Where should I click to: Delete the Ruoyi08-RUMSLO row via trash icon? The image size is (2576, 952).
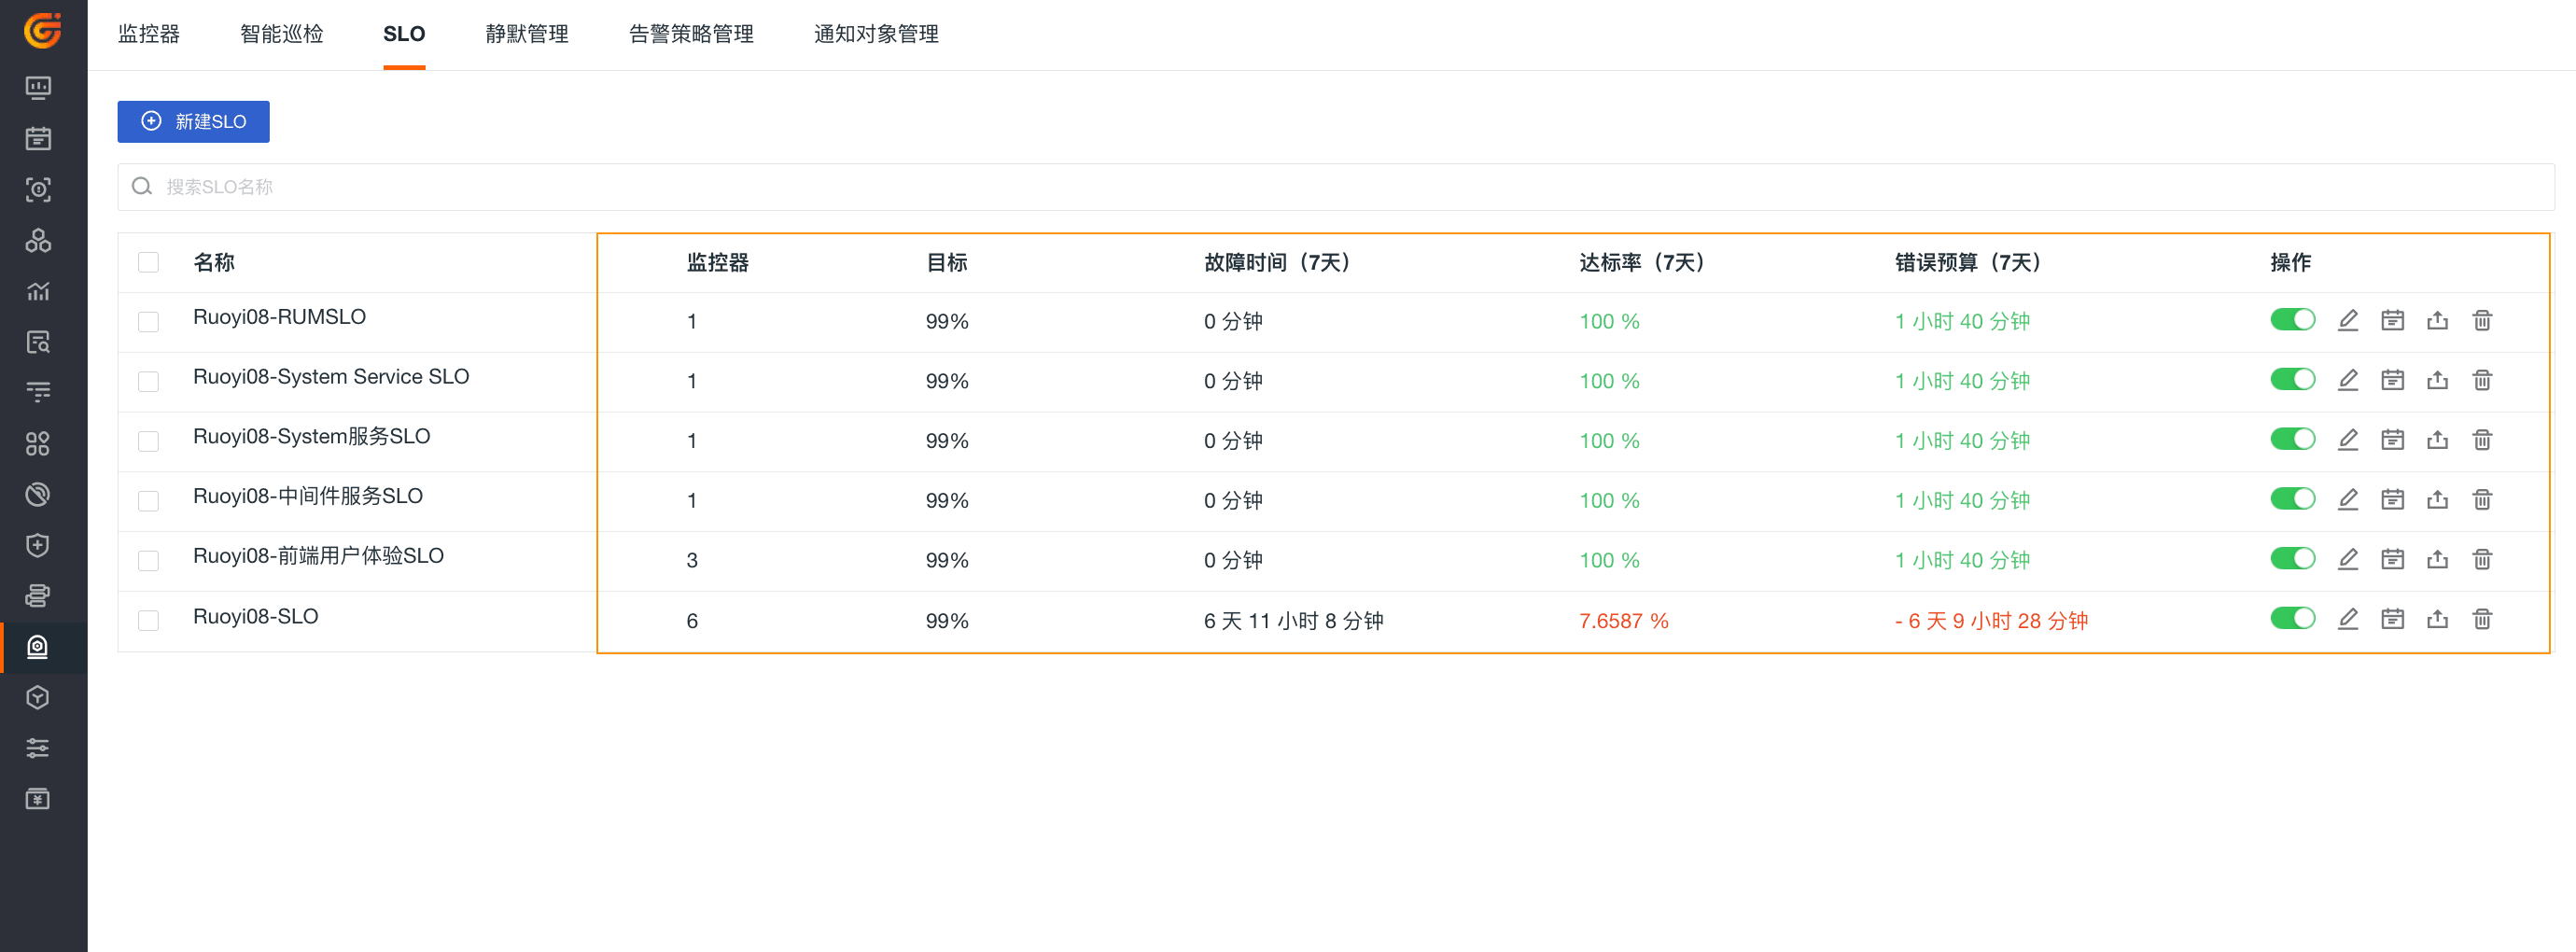click(2482, 320)
